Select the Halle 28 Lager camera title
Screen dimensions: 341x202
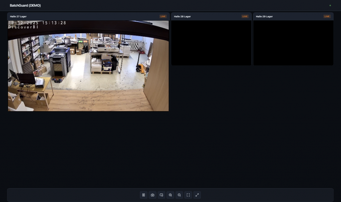click(182, 16)
